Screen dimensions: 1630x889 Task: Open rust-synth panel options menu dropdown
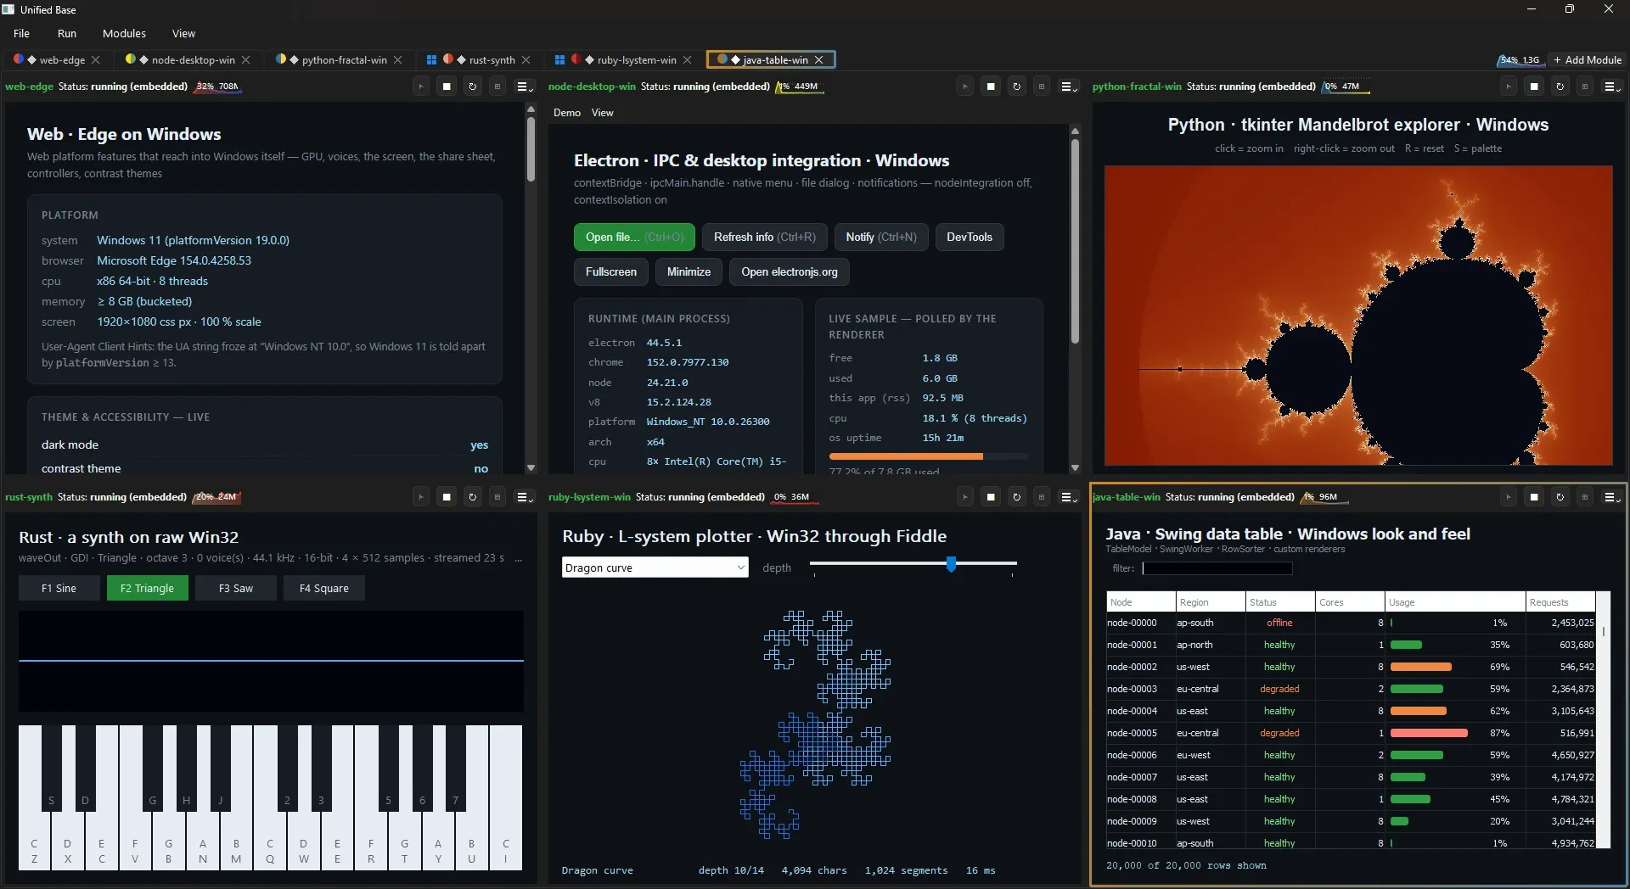(x=525, y=497)
